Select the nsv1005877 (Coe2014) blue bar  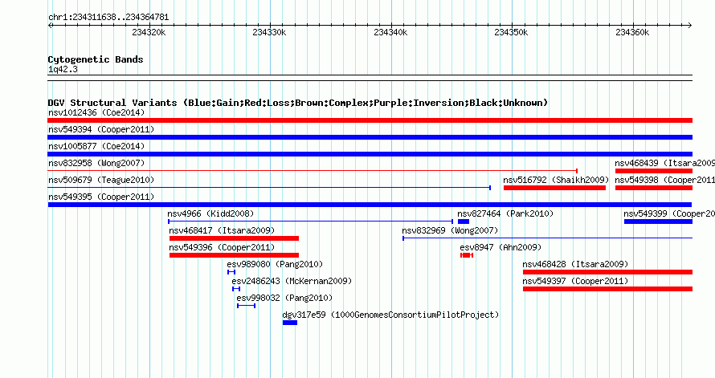(370, 154)
